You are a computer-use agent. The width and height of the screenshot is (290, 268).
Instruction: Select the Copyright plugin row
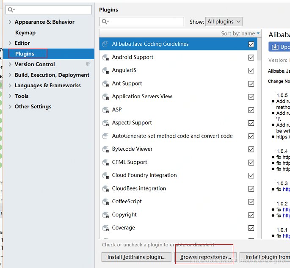tap(178, 215)
